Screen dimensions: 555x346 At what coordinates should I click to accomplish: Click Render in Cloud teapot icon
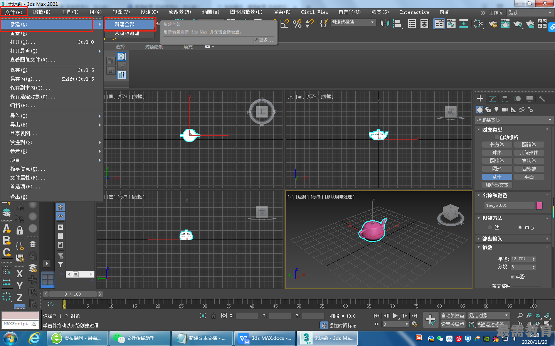pos(530,24)
